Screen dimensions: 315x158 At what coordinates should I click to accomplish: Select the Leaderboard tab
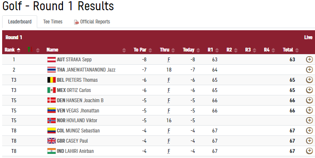click(x=20, y=22)
